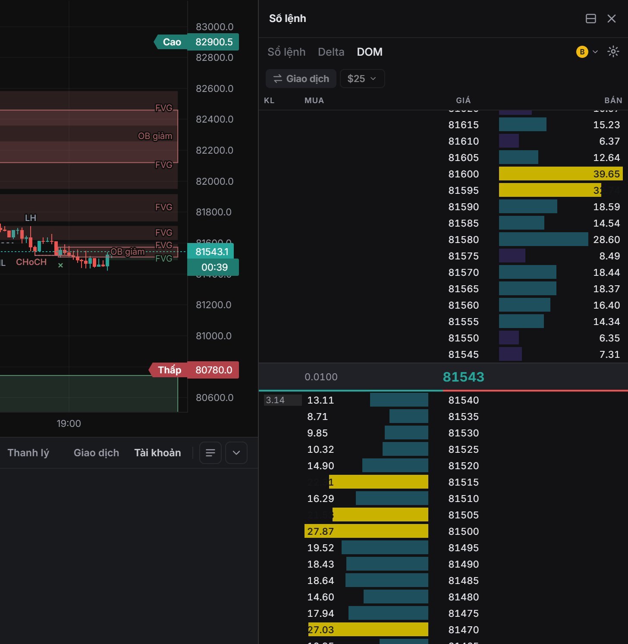Open the bottom Giao dịch tab
The height and width of the screenshot is (644, 628).
[x=96, y=453]
